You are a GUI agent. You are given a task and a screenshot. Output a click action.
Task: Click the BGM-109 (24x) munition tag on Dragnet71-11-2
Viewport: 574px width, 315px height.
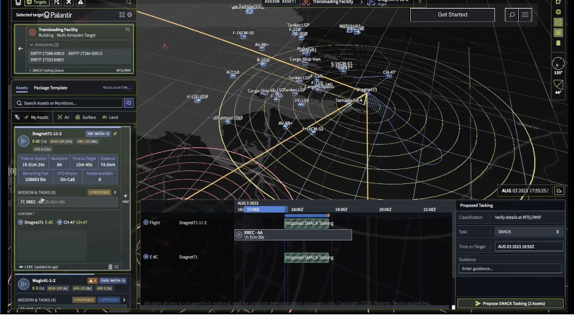pos(61,142)
